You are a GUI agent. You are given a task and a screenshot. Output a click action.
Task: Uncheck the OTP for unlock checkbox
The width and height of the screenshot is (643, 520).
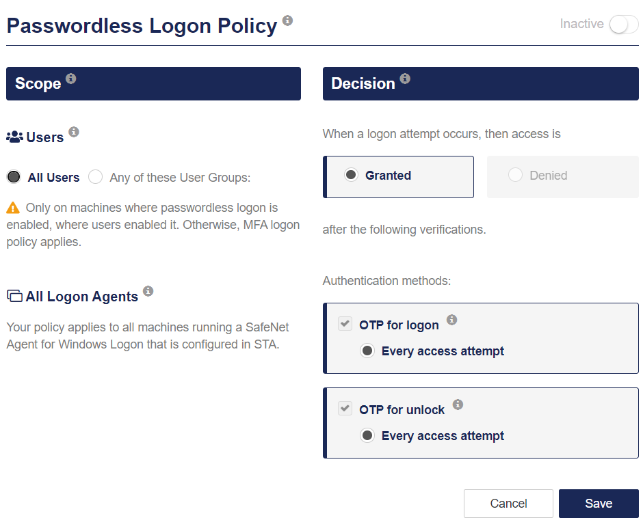coord(344,408)
